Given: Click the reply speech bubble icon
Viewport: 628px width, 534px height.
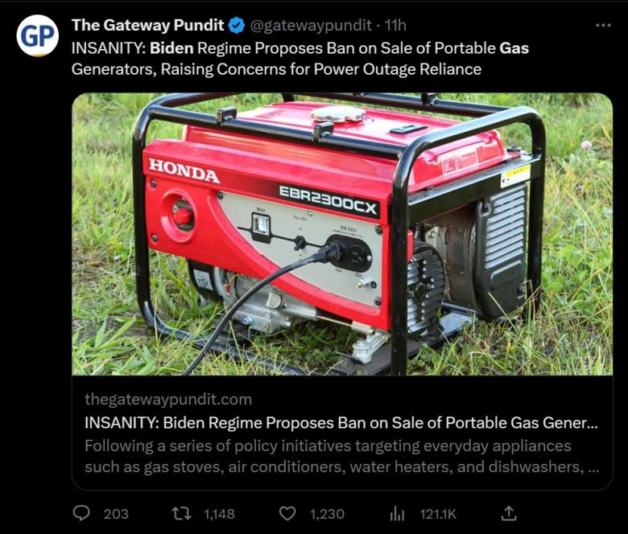Looking at the screenshot, I should (81, 513).
